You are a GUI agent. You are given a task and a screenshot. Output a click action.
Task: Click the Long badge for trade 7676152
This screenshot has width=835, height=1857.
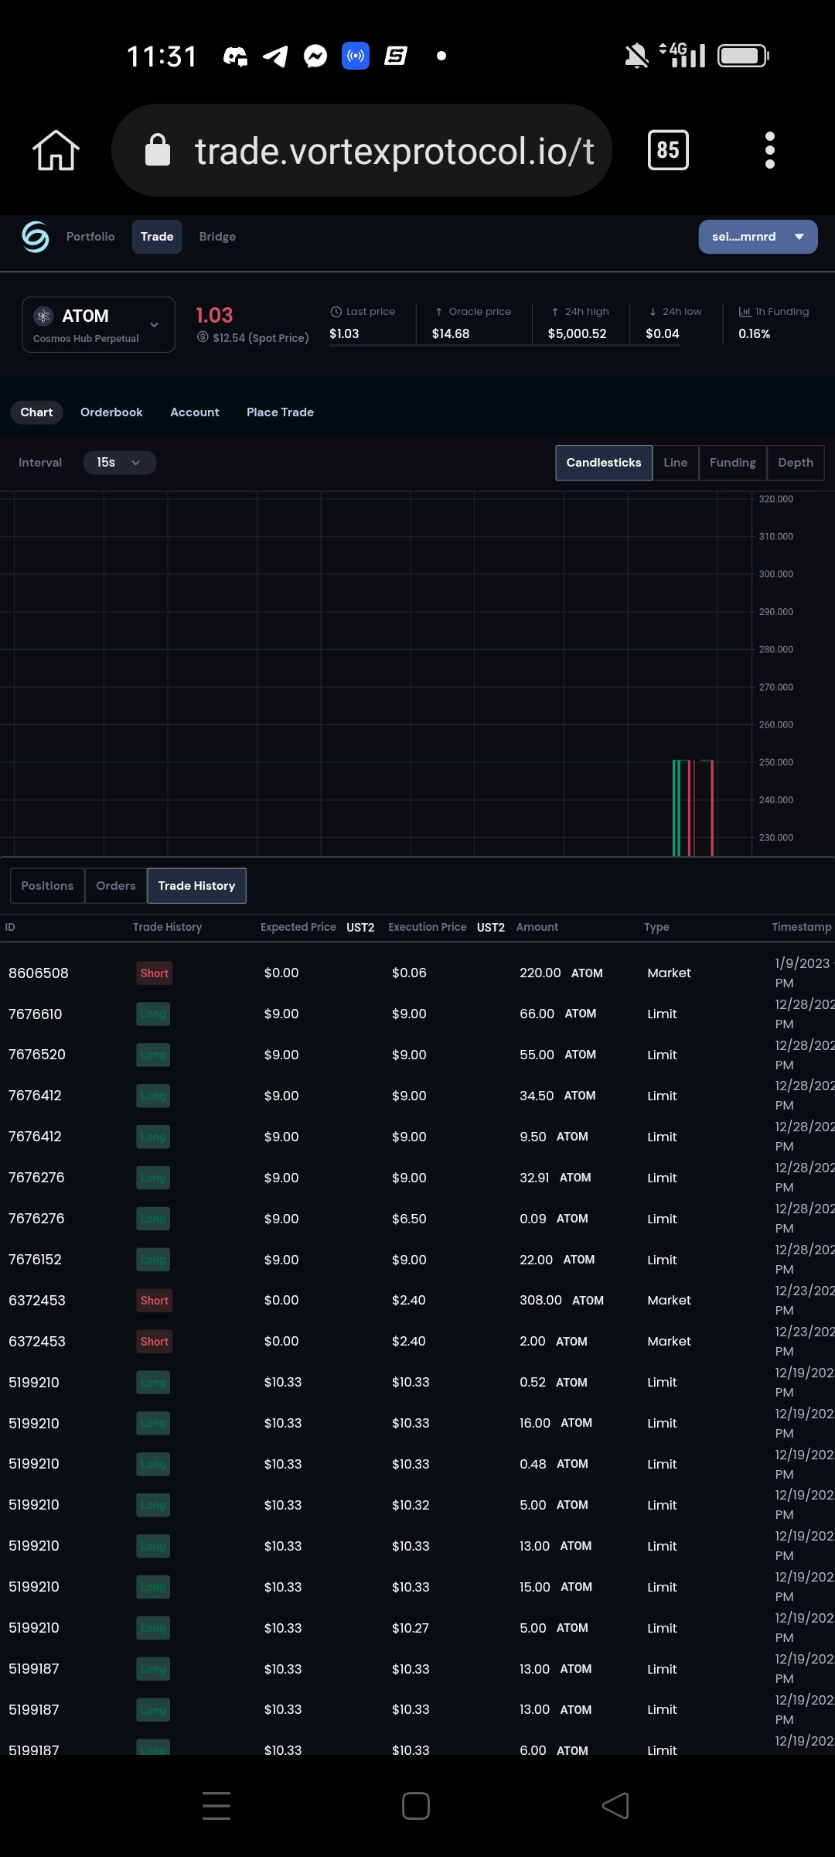point(153,1260)
